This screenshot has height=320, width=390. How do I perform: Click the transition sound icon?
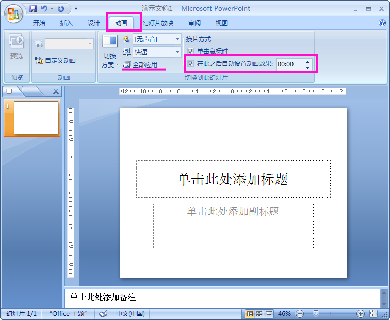126,39
